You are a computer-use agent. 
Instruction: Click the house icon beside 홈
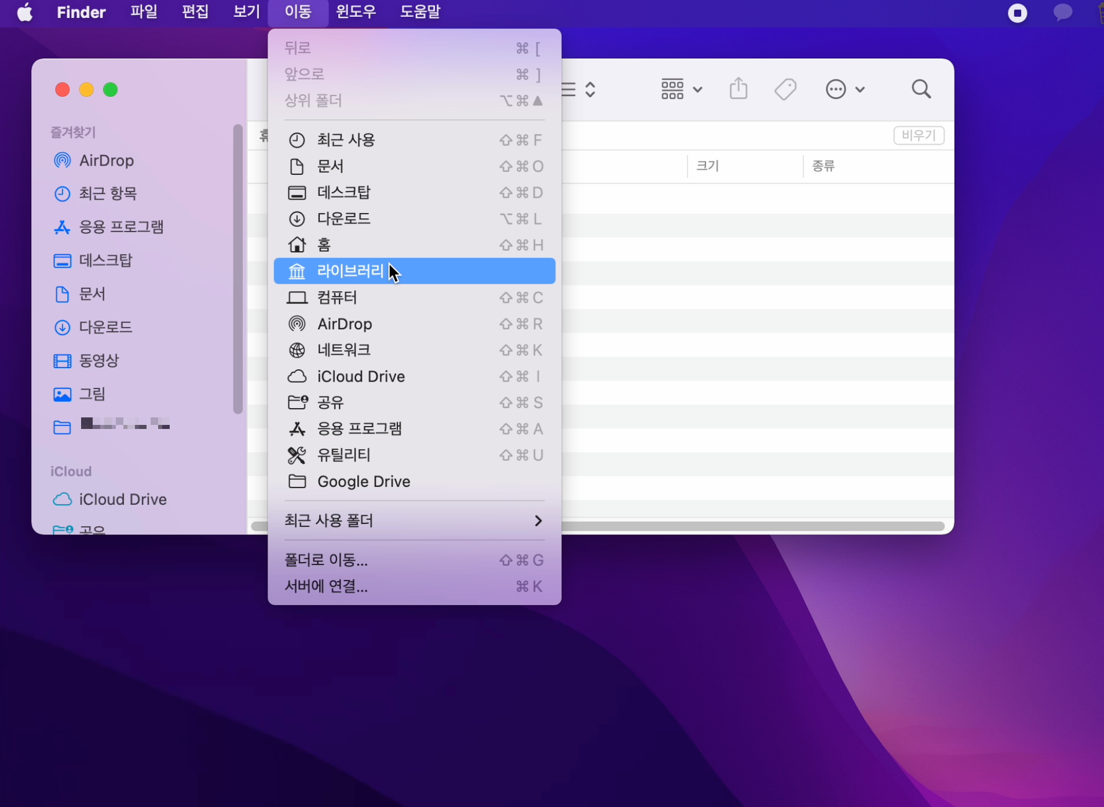tap(297, 245)
